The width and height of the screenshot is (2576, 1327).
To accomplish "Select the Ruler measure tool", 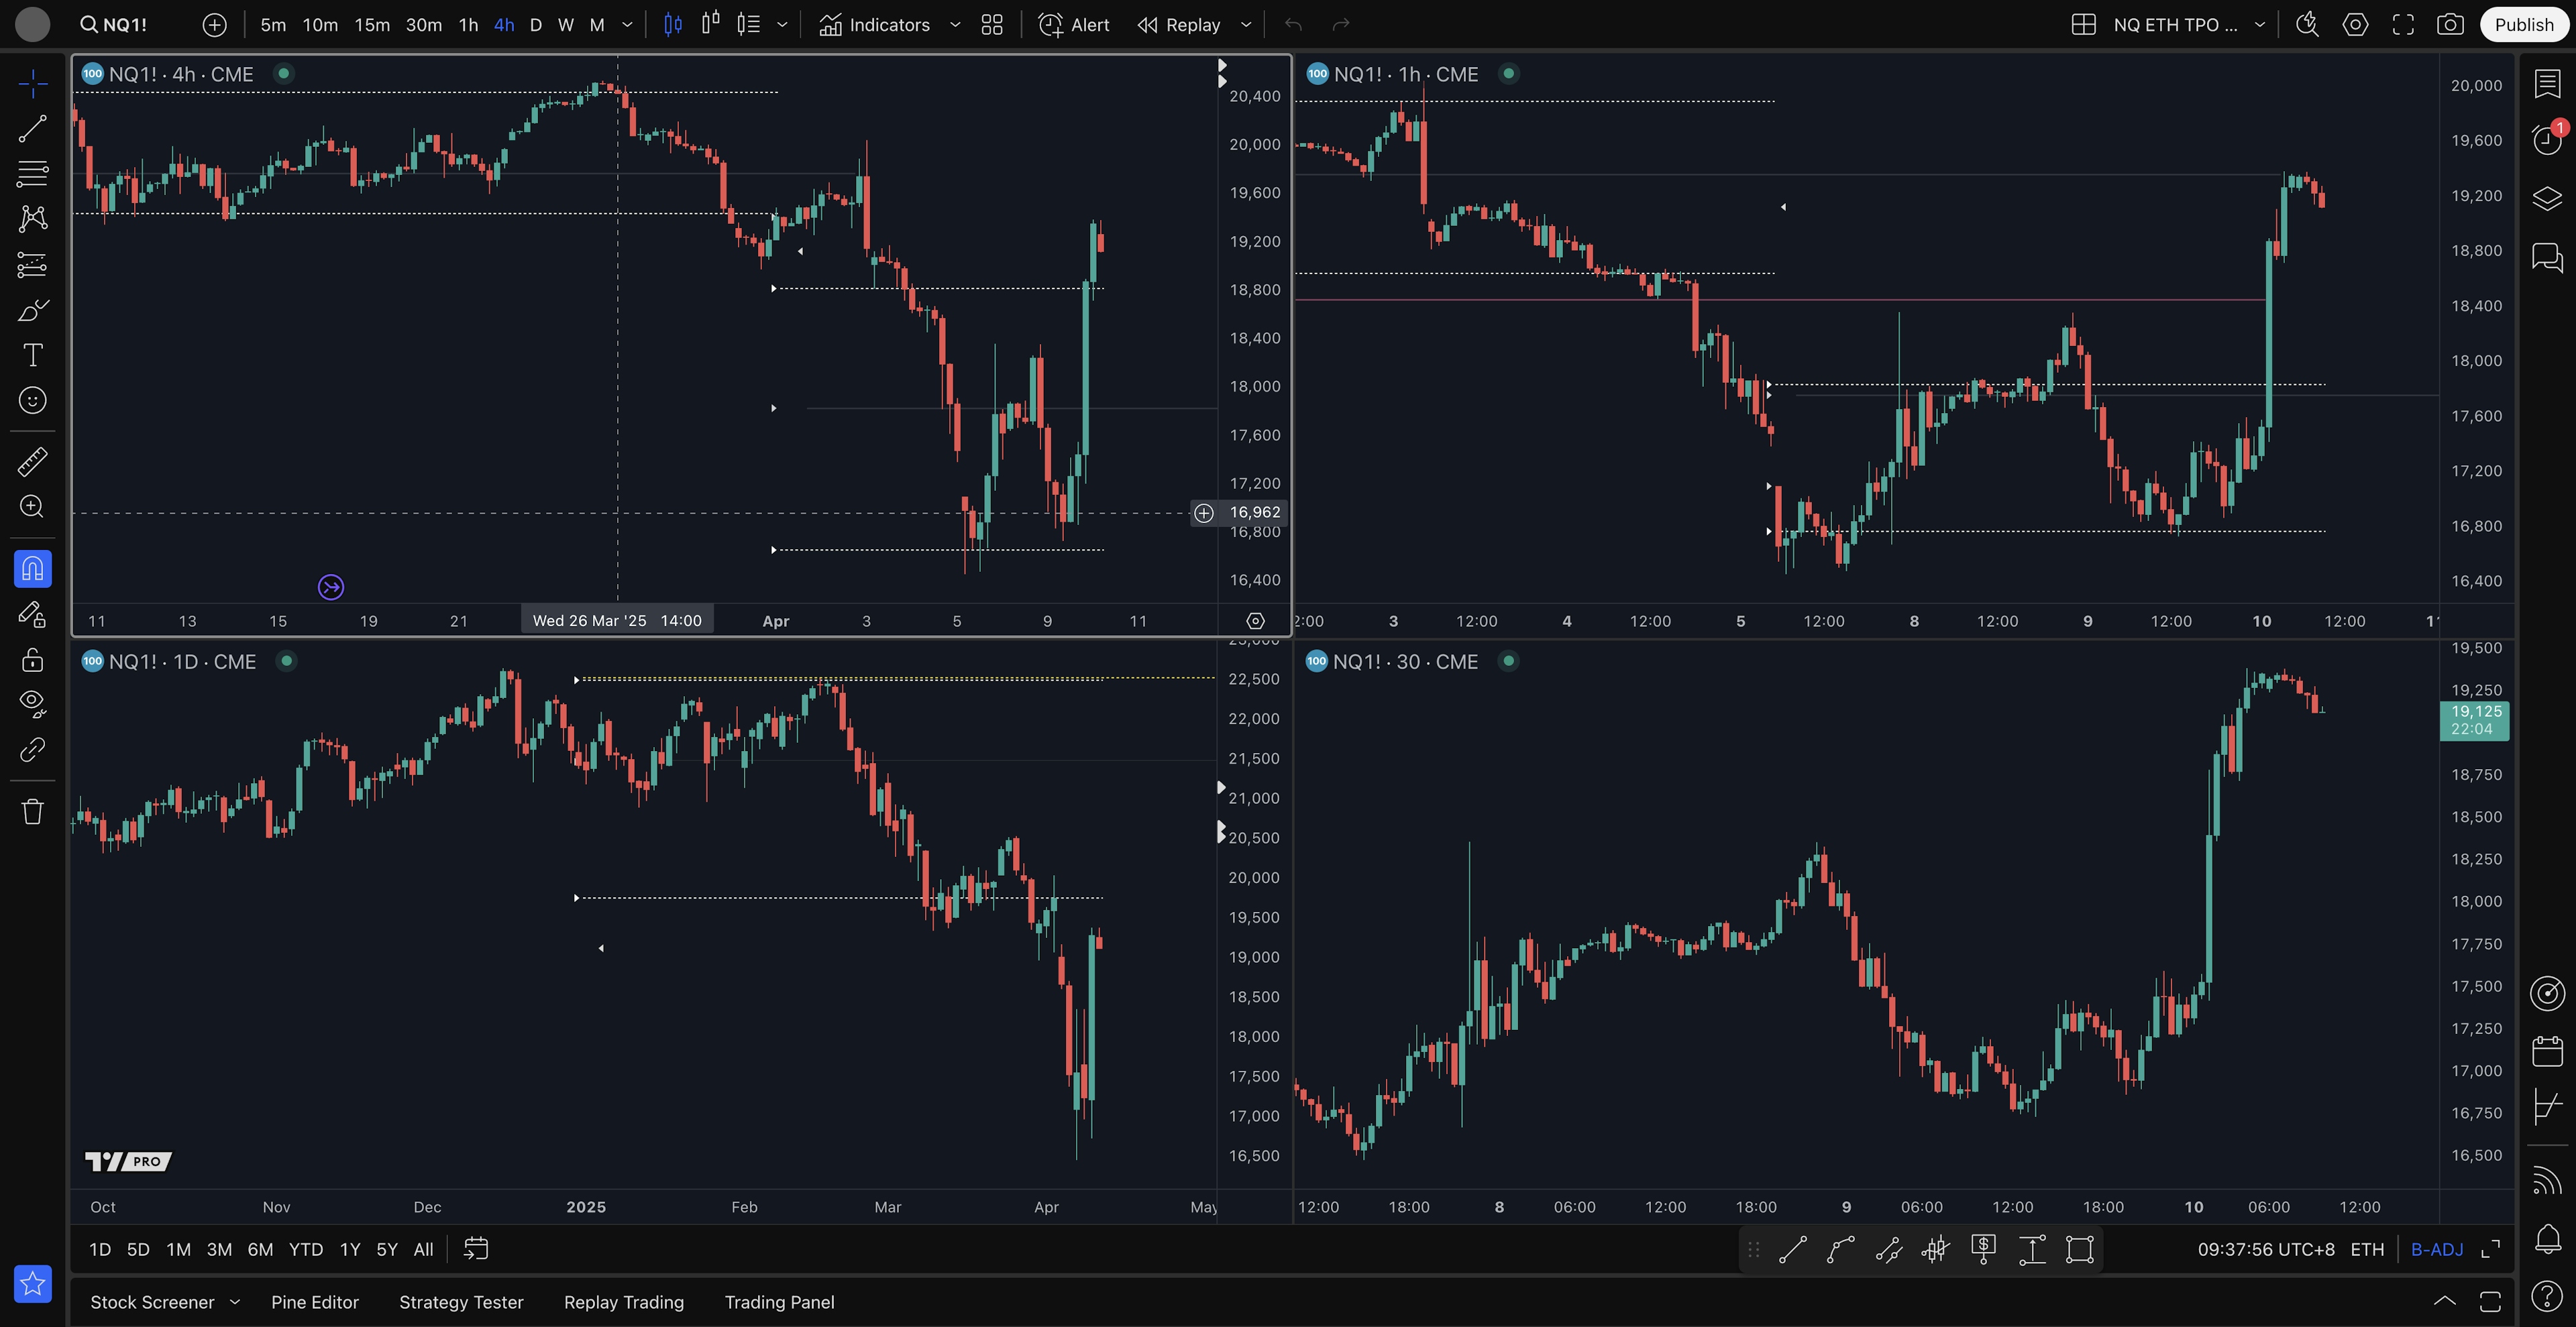I will [32, 461].
